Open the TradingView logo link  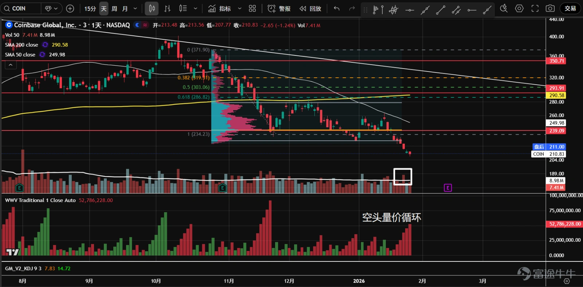coord(12,252)
